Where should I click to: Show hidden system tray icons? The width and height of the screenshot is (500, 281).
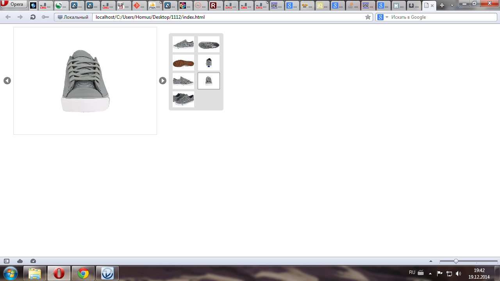pyautogui.click(x=430, y=273)
